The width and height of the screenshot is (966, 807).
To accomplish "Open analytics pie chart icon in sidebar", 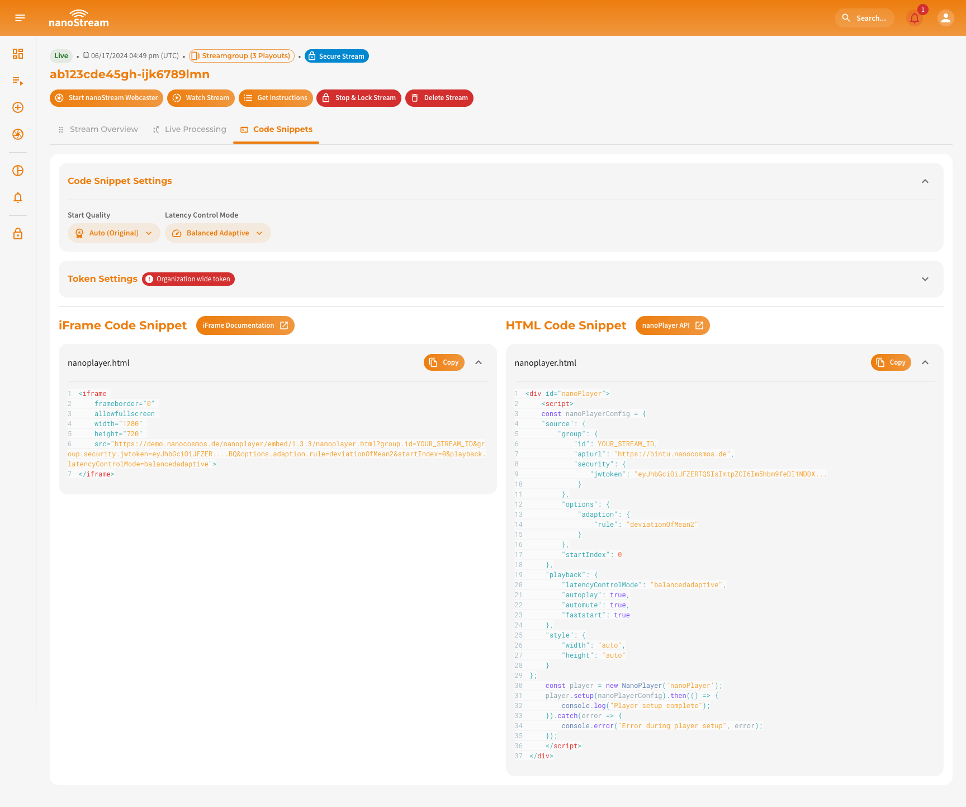I will [18, 171].
